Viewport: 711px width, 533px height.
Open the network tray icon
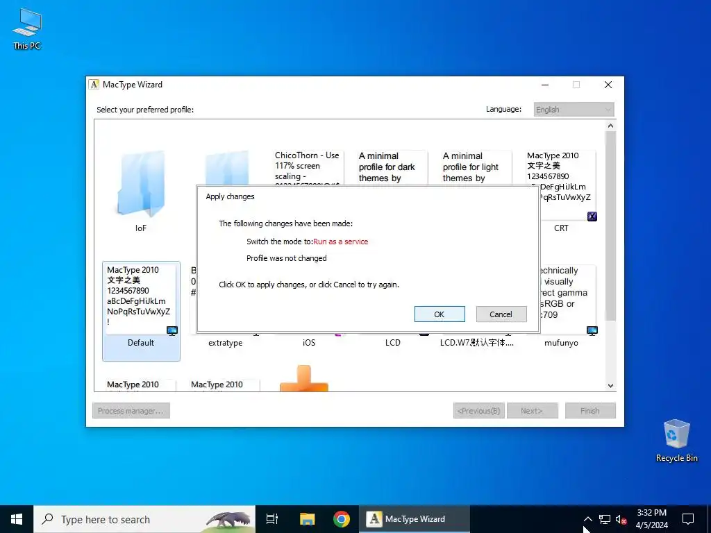[x=605, y=519]
